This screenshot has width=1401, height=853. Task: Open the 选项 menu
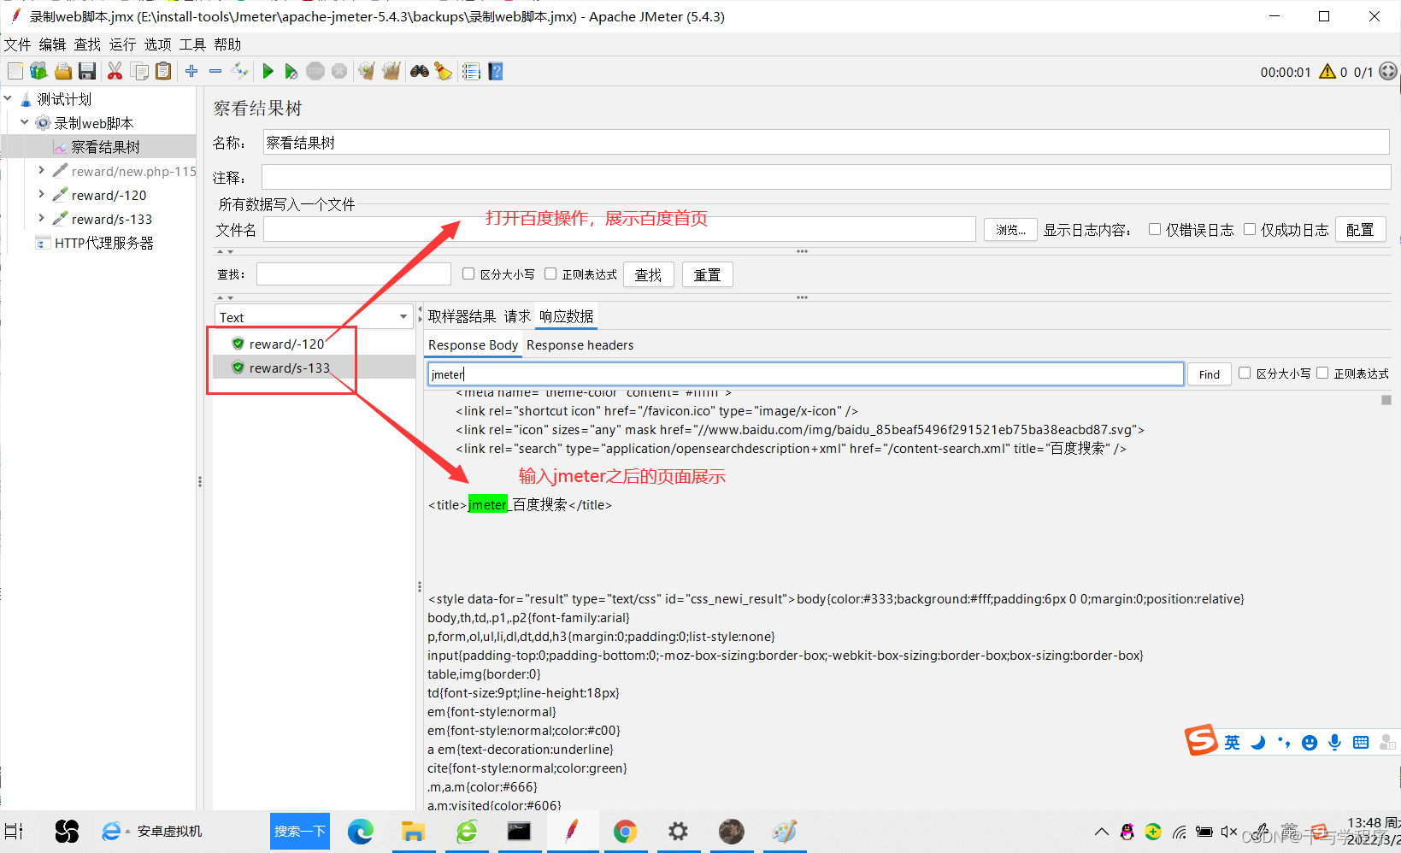tap(157, 44)
